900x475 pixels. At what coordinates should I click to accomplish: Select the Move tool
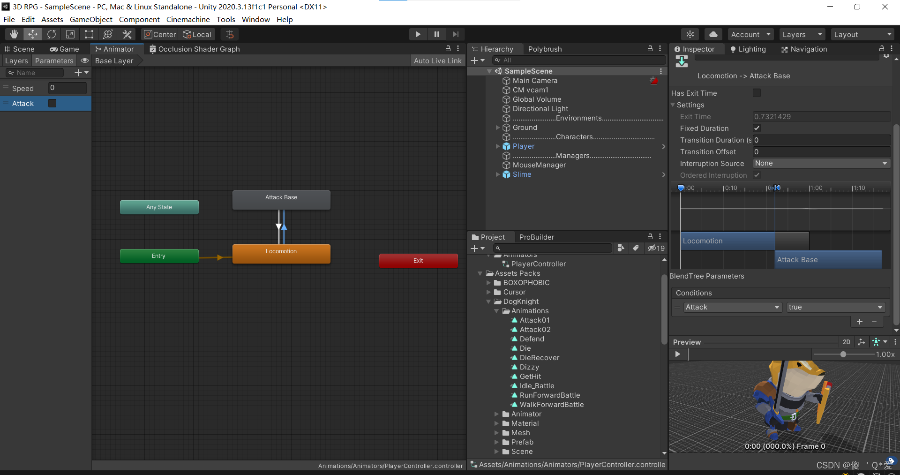pyautogui.click(x=32, y=34)
